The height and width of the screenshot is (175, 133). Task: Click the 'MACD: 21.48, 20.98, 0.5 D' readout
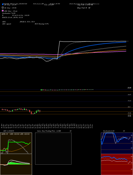point(13,17)
